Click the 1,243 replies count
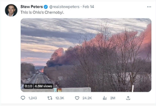Image resolution: width=156 pixels, height=106 pixels. [x=32, y=98]
